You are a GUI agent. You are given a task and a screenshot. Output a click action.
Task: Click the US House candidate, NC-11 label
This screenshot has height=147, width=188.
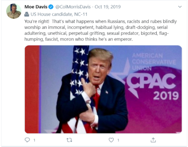pyautogui.click(x=59, y=14)
